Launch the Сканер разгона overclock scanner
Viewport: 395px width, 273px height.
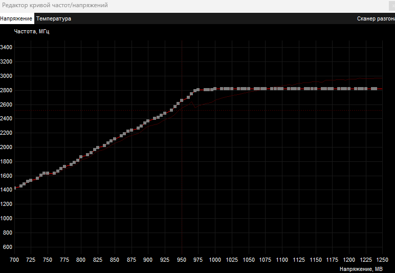pos(376,18)
